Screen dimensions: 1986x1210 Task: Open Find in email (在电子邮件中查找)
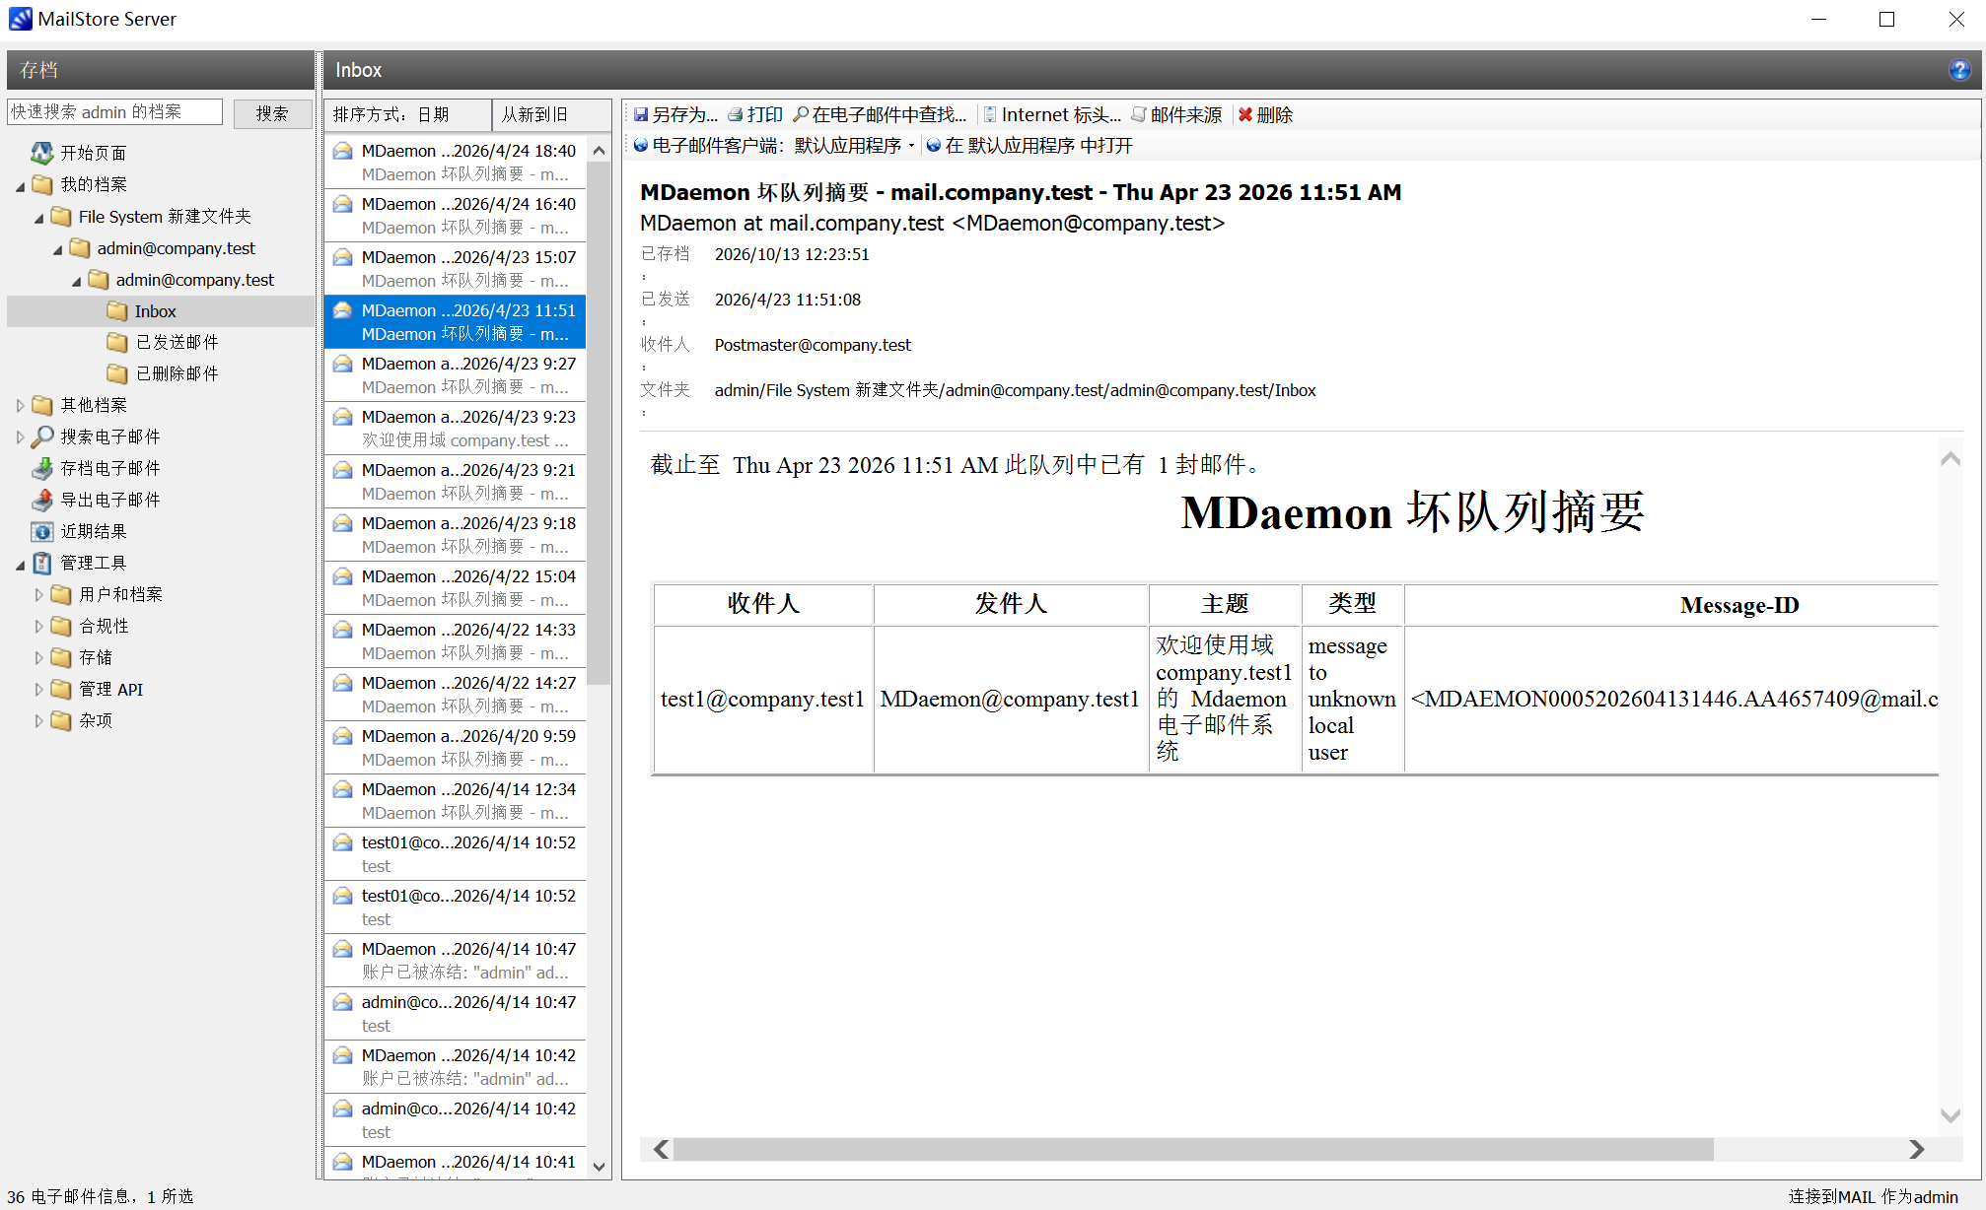880,115
